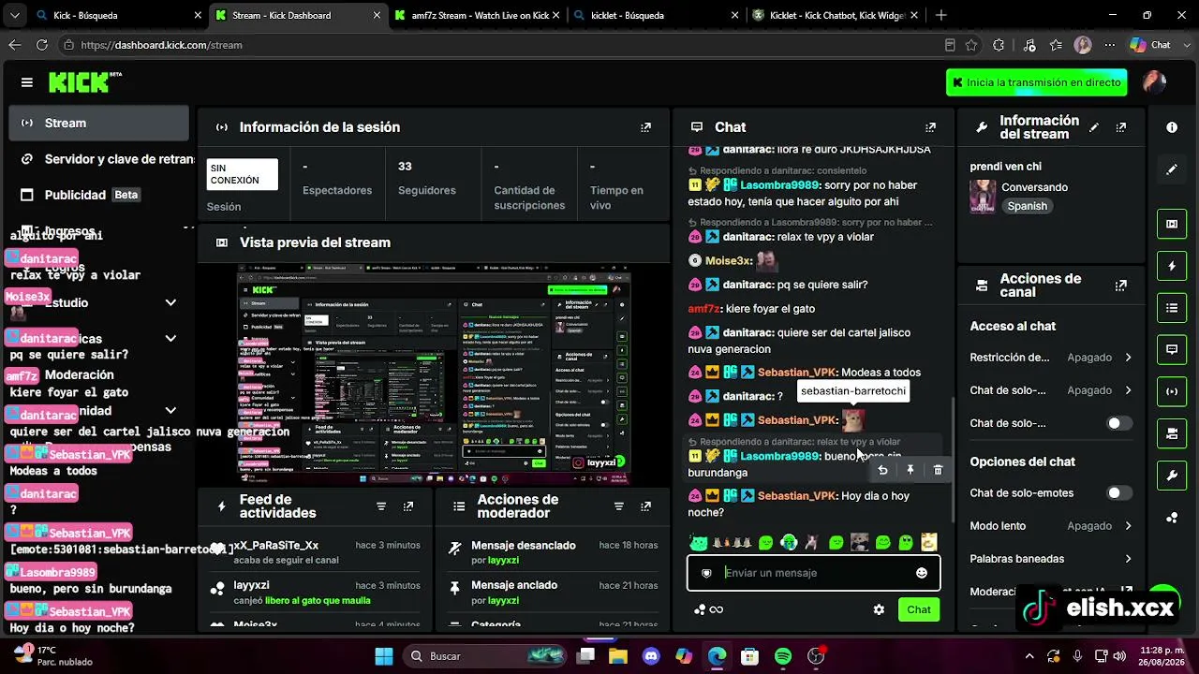1199x674 pixels.
Task: Open the Palabras baneadas chevron
Action: [1128, 559]
